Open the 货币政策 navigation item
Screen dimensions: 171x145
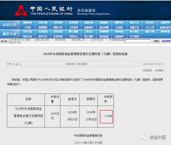58,23
